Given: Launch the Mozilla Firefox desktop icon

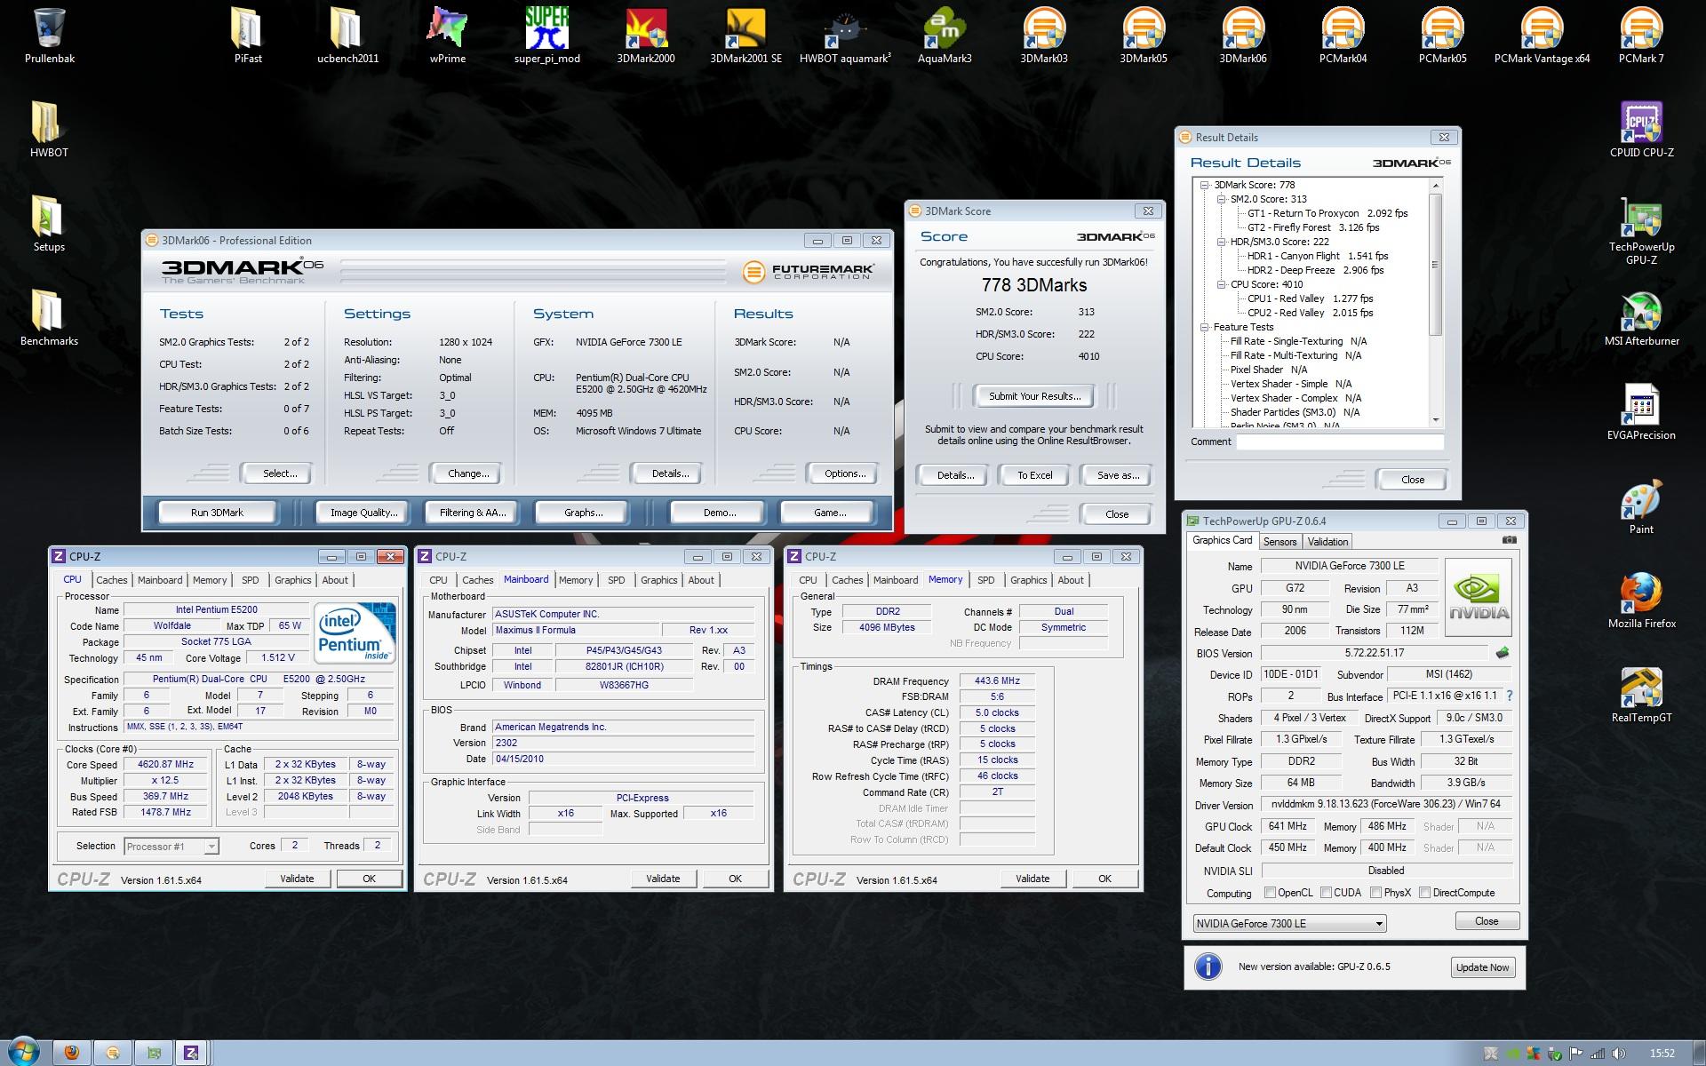Looking at the screenshot, I should 1641,601.
